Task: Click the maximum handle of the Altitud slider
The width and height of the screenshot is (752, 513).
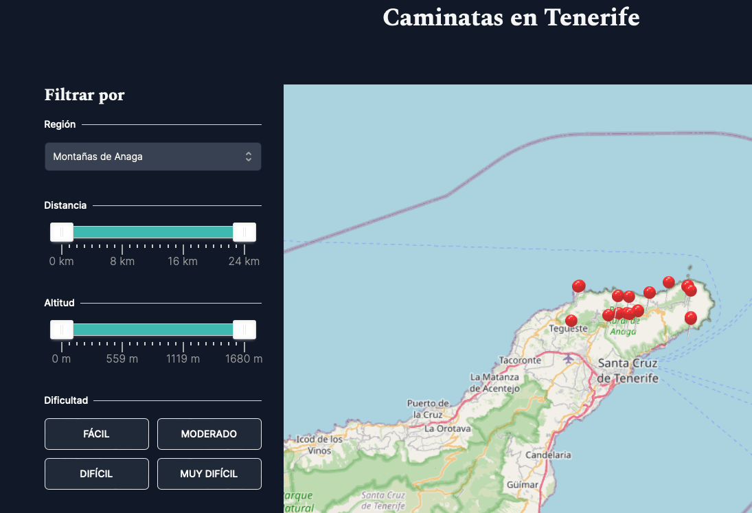Action: [245, 330]
